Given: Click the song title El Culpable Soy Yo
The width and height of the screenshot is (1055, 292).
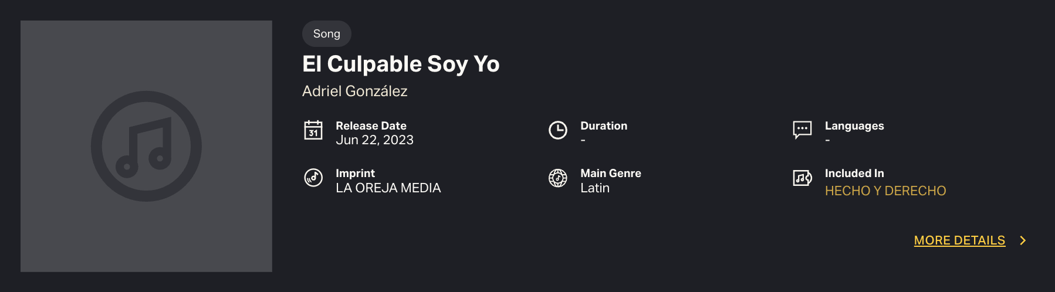Looking at the screenshot, I should pos(401,64).
